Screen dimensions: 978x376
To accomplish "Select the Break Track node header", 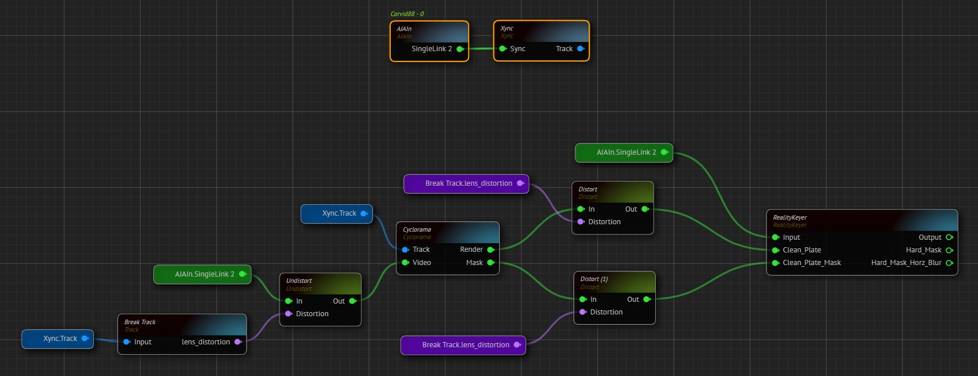I will 140,323.
